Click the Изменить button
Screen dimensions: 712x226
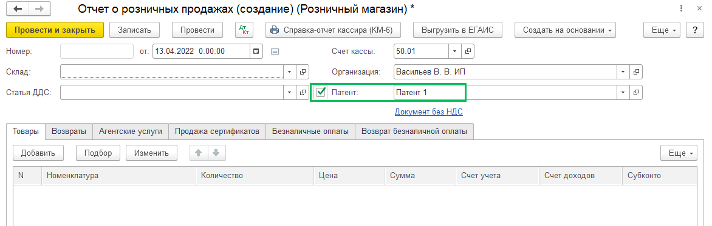(151, 153)
